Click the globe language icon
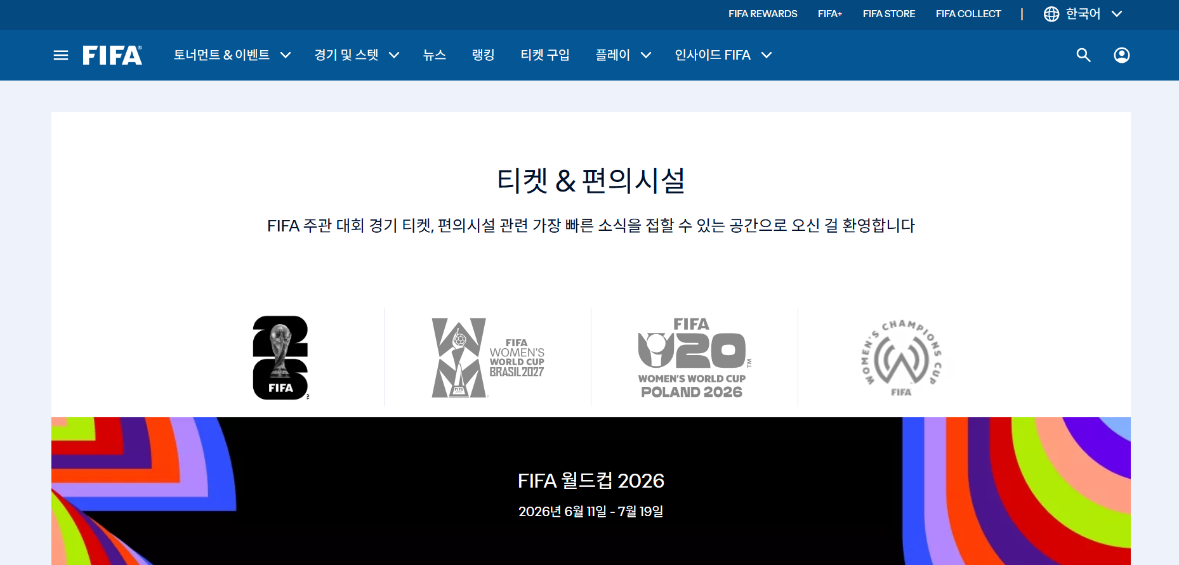The width and height of the screenshot is (1179, 565). (1051, 14)
